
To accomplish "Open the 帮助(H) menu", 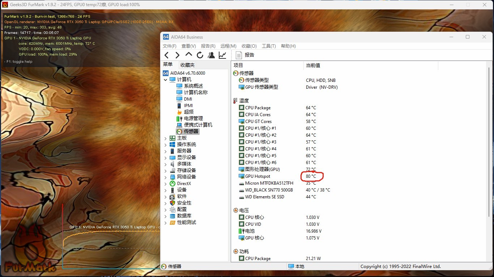I will (x=288, y=46).
